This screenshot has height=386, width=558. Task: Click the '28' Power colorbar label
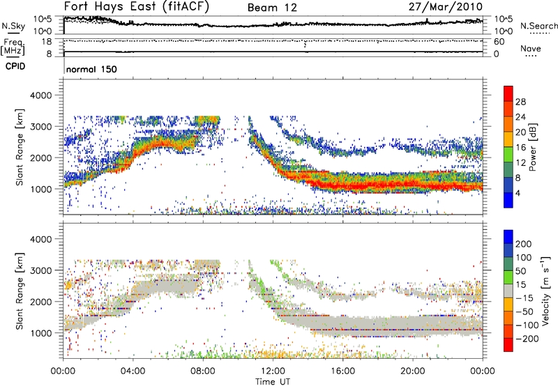[x=520, y=102]
